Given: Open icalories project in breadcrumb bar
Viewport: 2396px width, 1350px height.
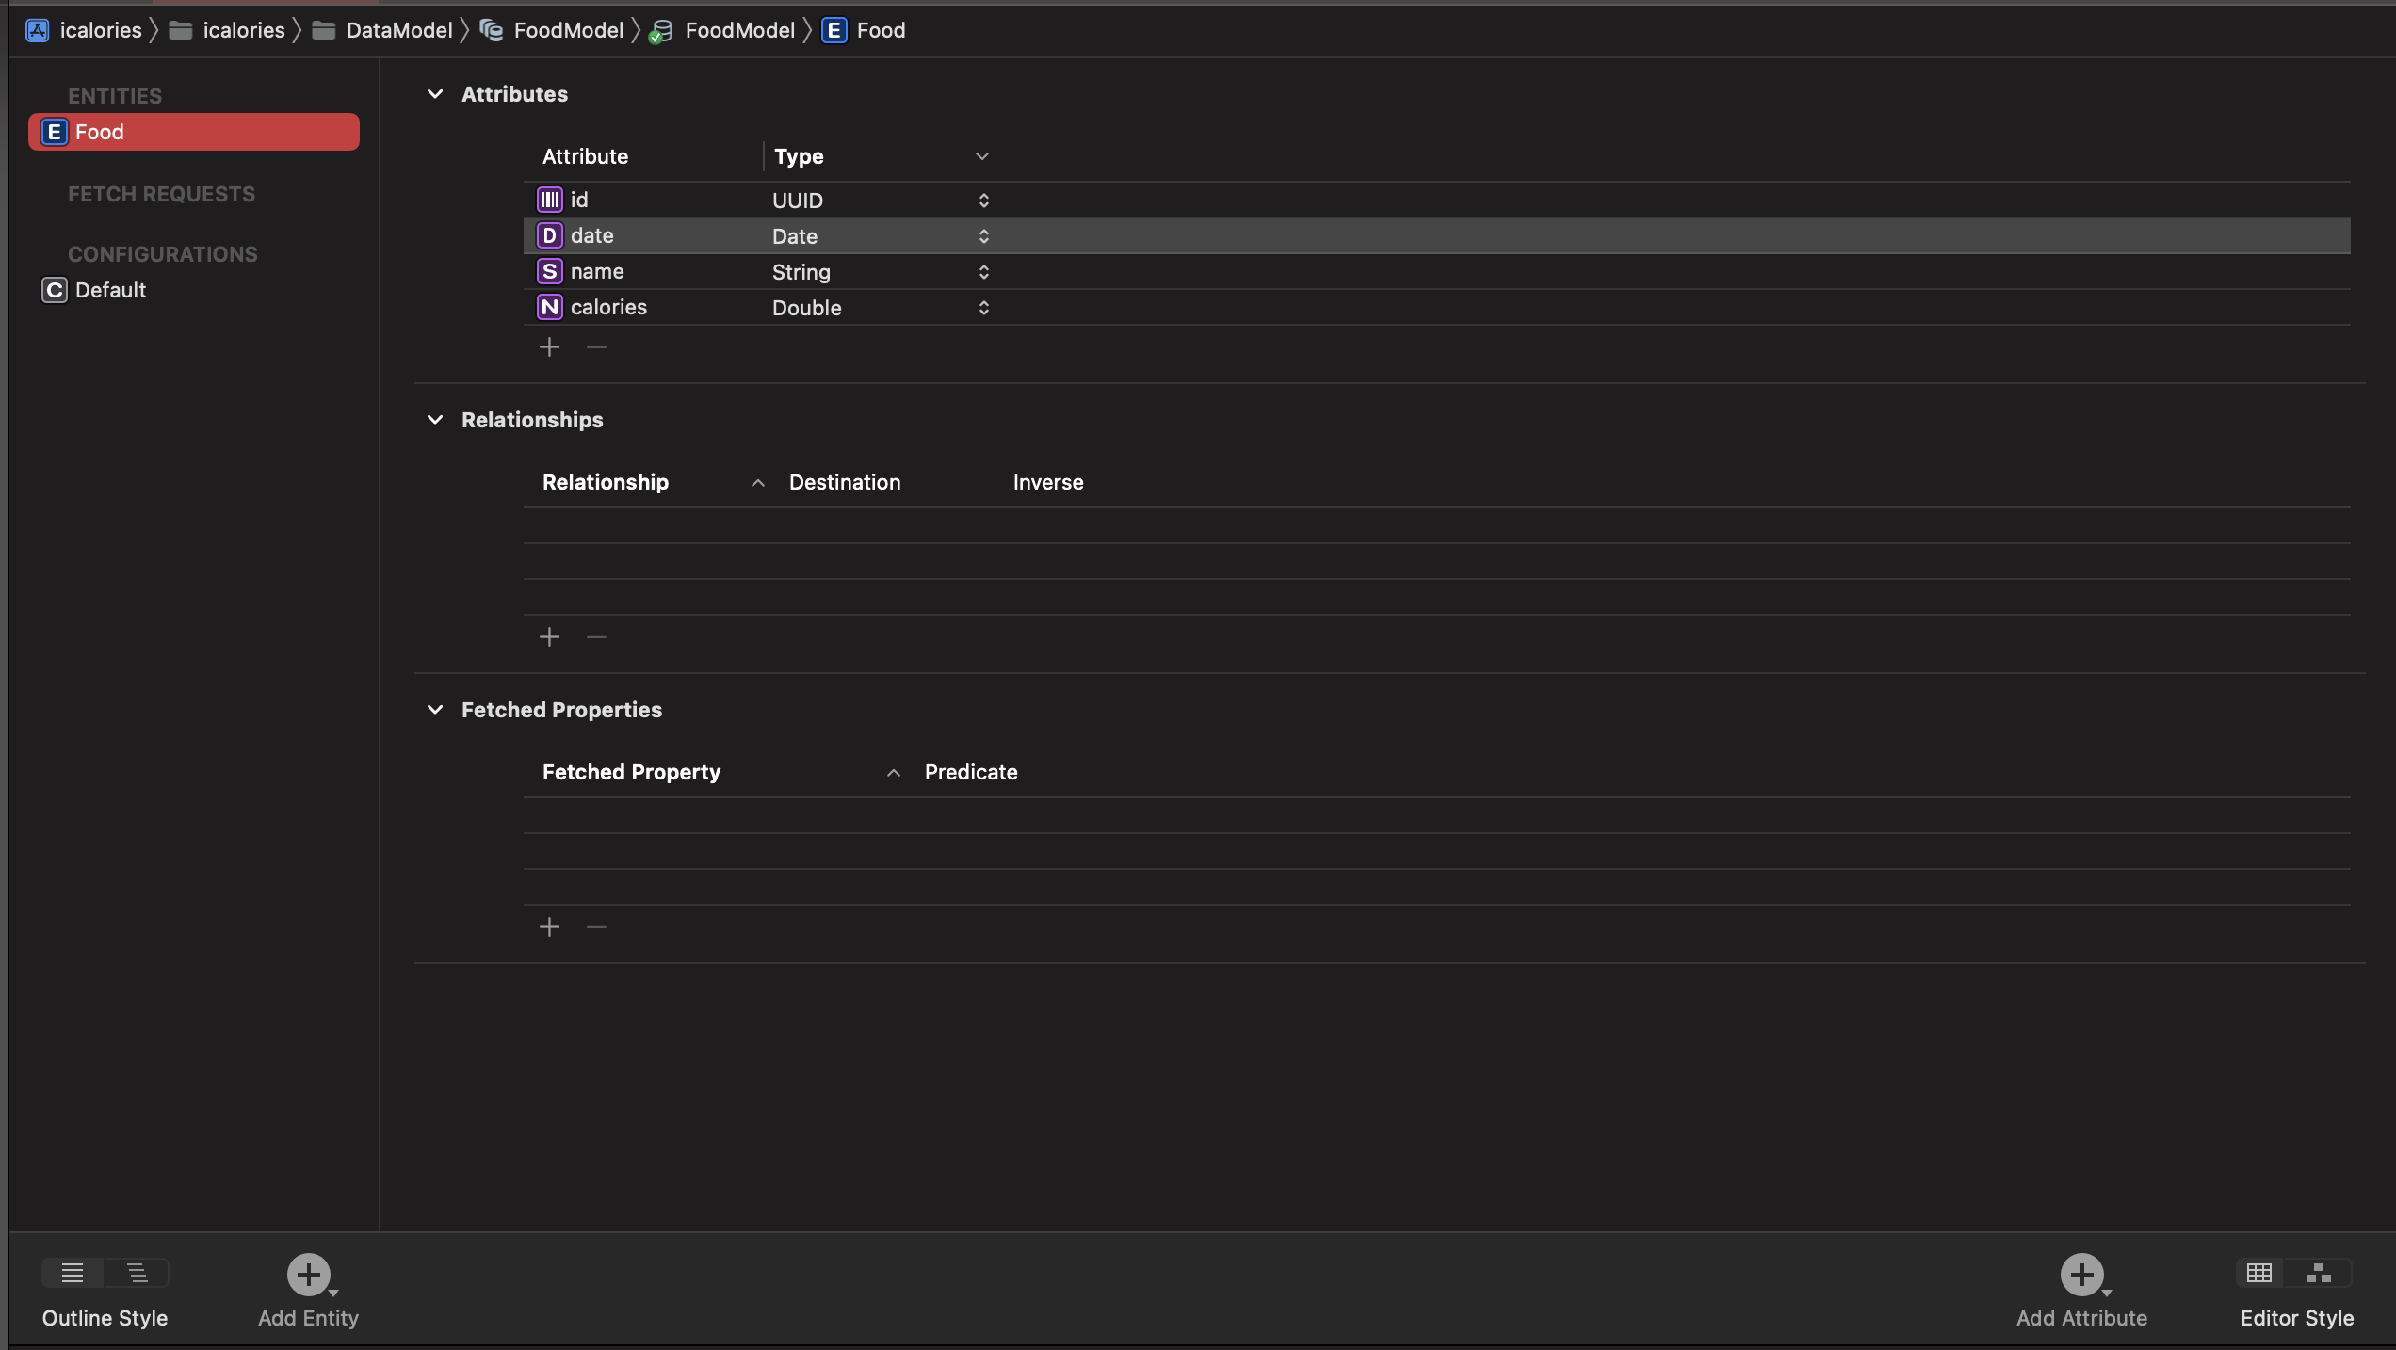Looking at the screenshot, I should pos(100,30).
